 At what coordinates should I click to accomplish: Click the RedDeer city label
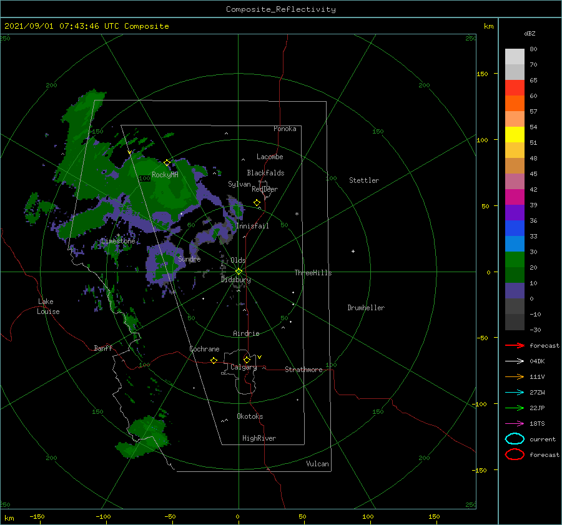(265, 189)
